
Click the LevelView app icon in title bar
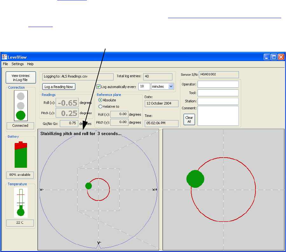(x=4, y=57)
